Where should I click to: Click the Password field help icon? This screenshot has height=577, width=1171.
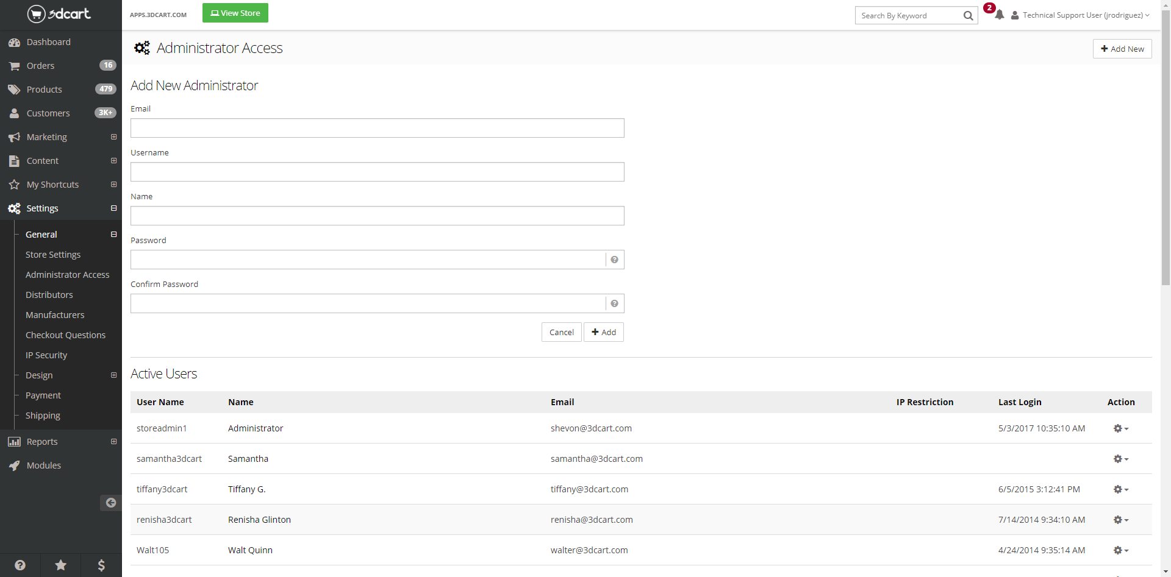tap(614, 260)
